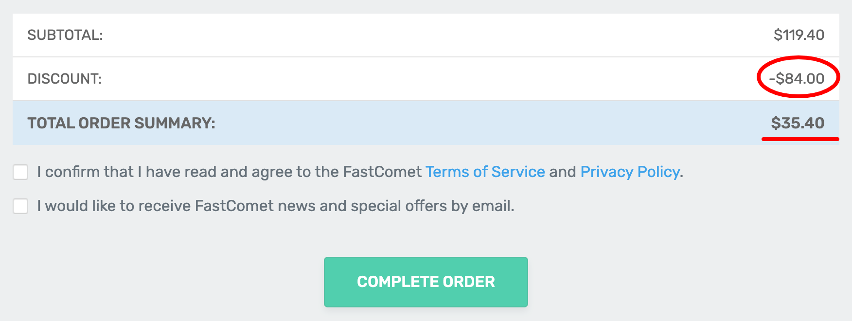Image resolution: width=852 pixels, height=321 pixels.
Task: Tick the box confirming FastComet Terms agreement
Action: point(20,172)
